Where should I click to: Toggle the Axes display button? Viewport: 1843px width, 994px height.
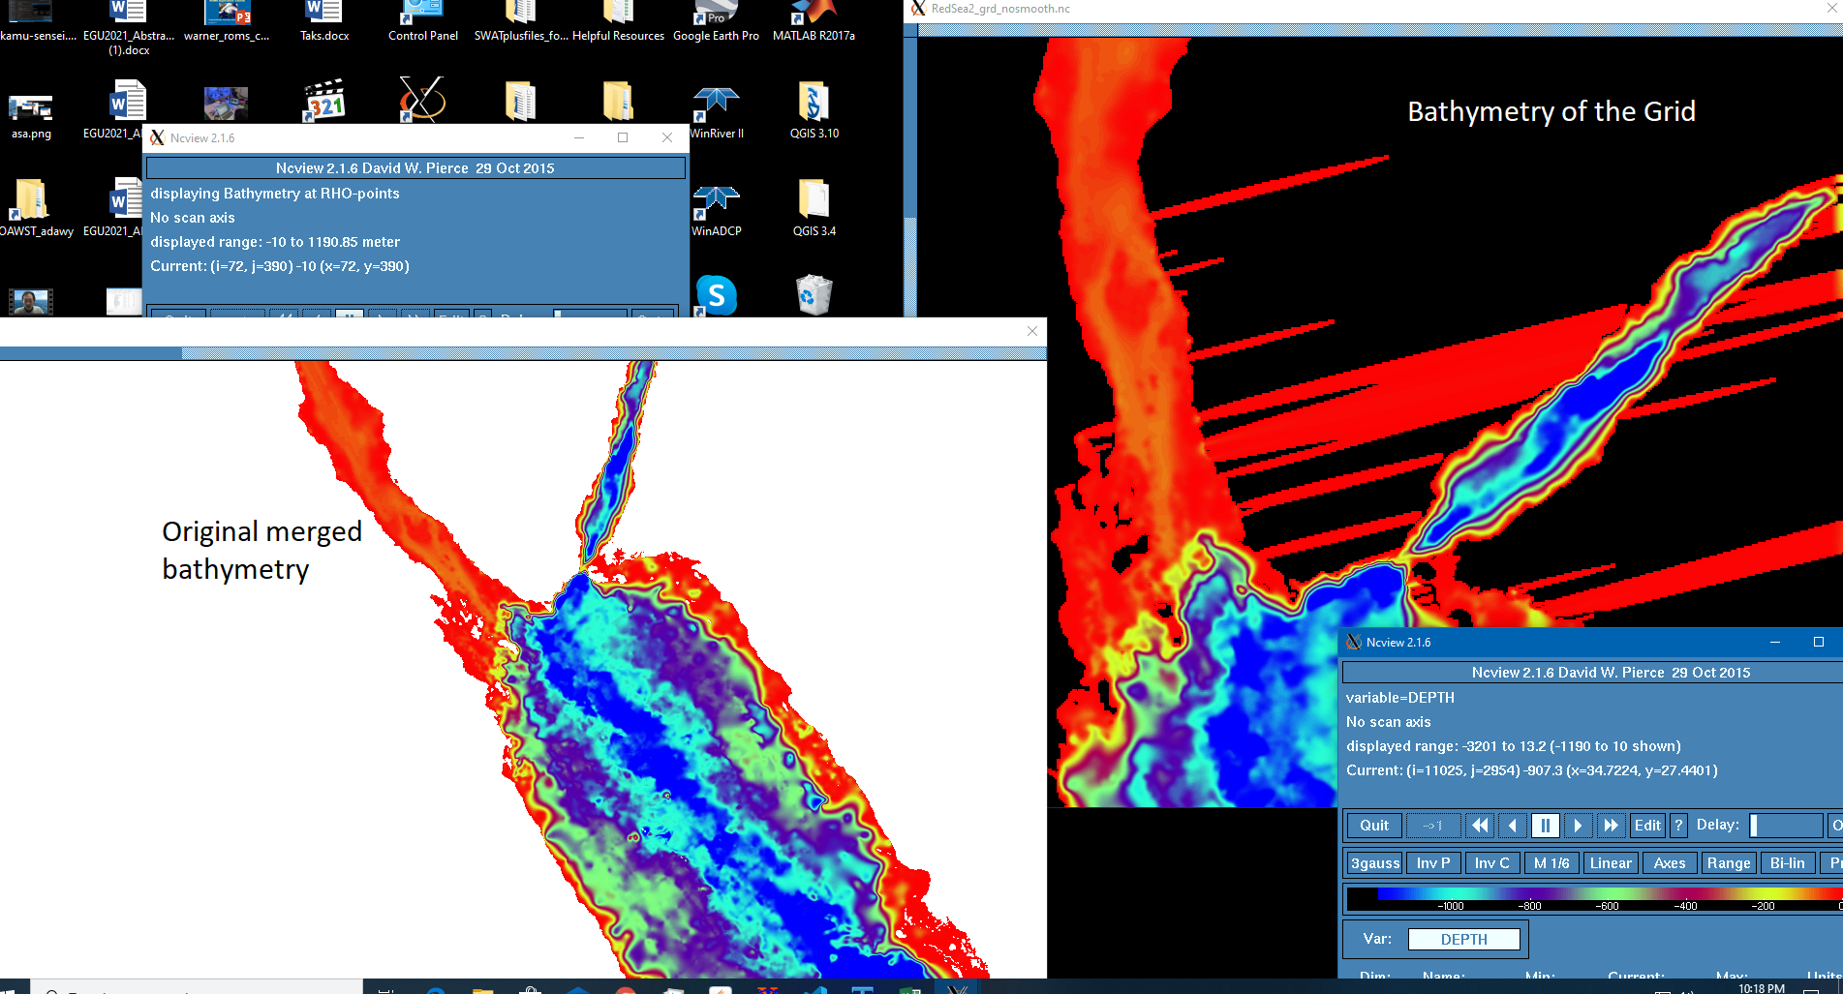pos(1669,863)
